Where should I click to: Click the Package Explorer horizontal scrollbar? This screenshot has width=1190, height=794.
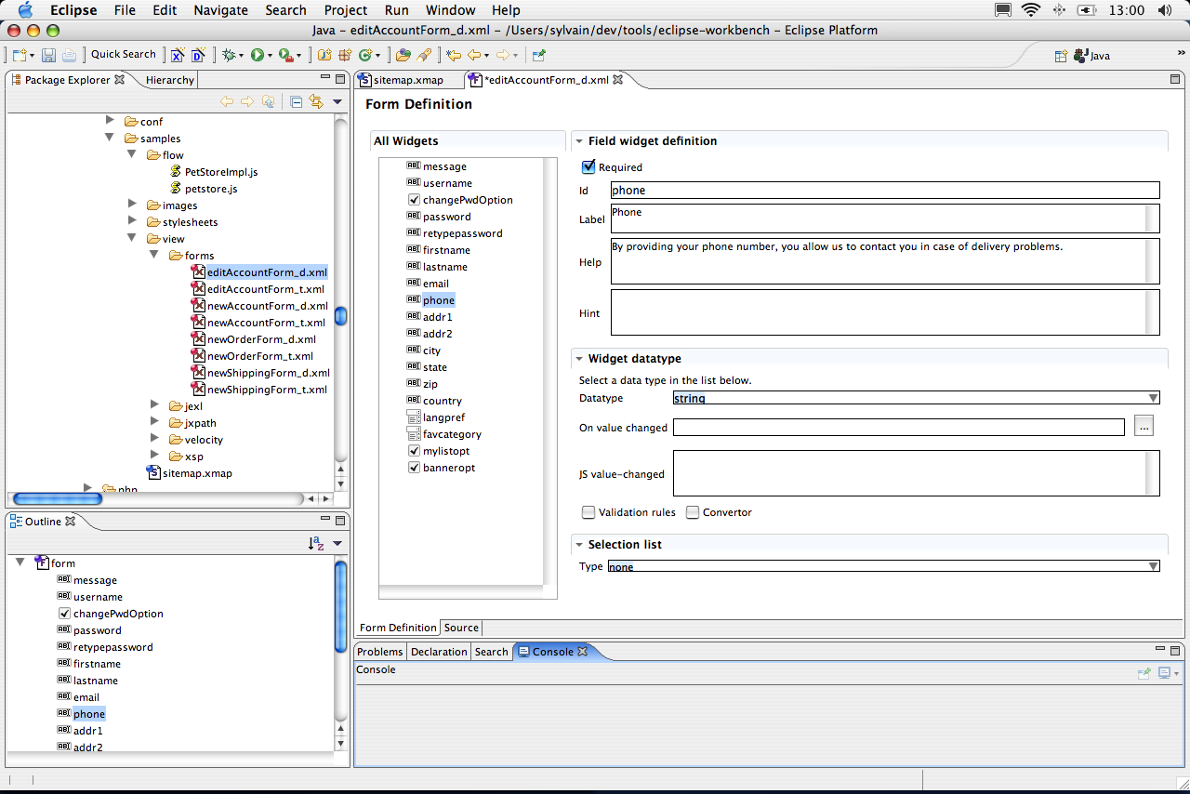[58, 498]
